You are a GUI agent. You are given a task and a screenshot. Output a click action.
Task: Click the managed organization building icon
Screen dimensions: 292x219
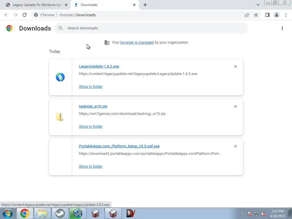tap(107, 42)
